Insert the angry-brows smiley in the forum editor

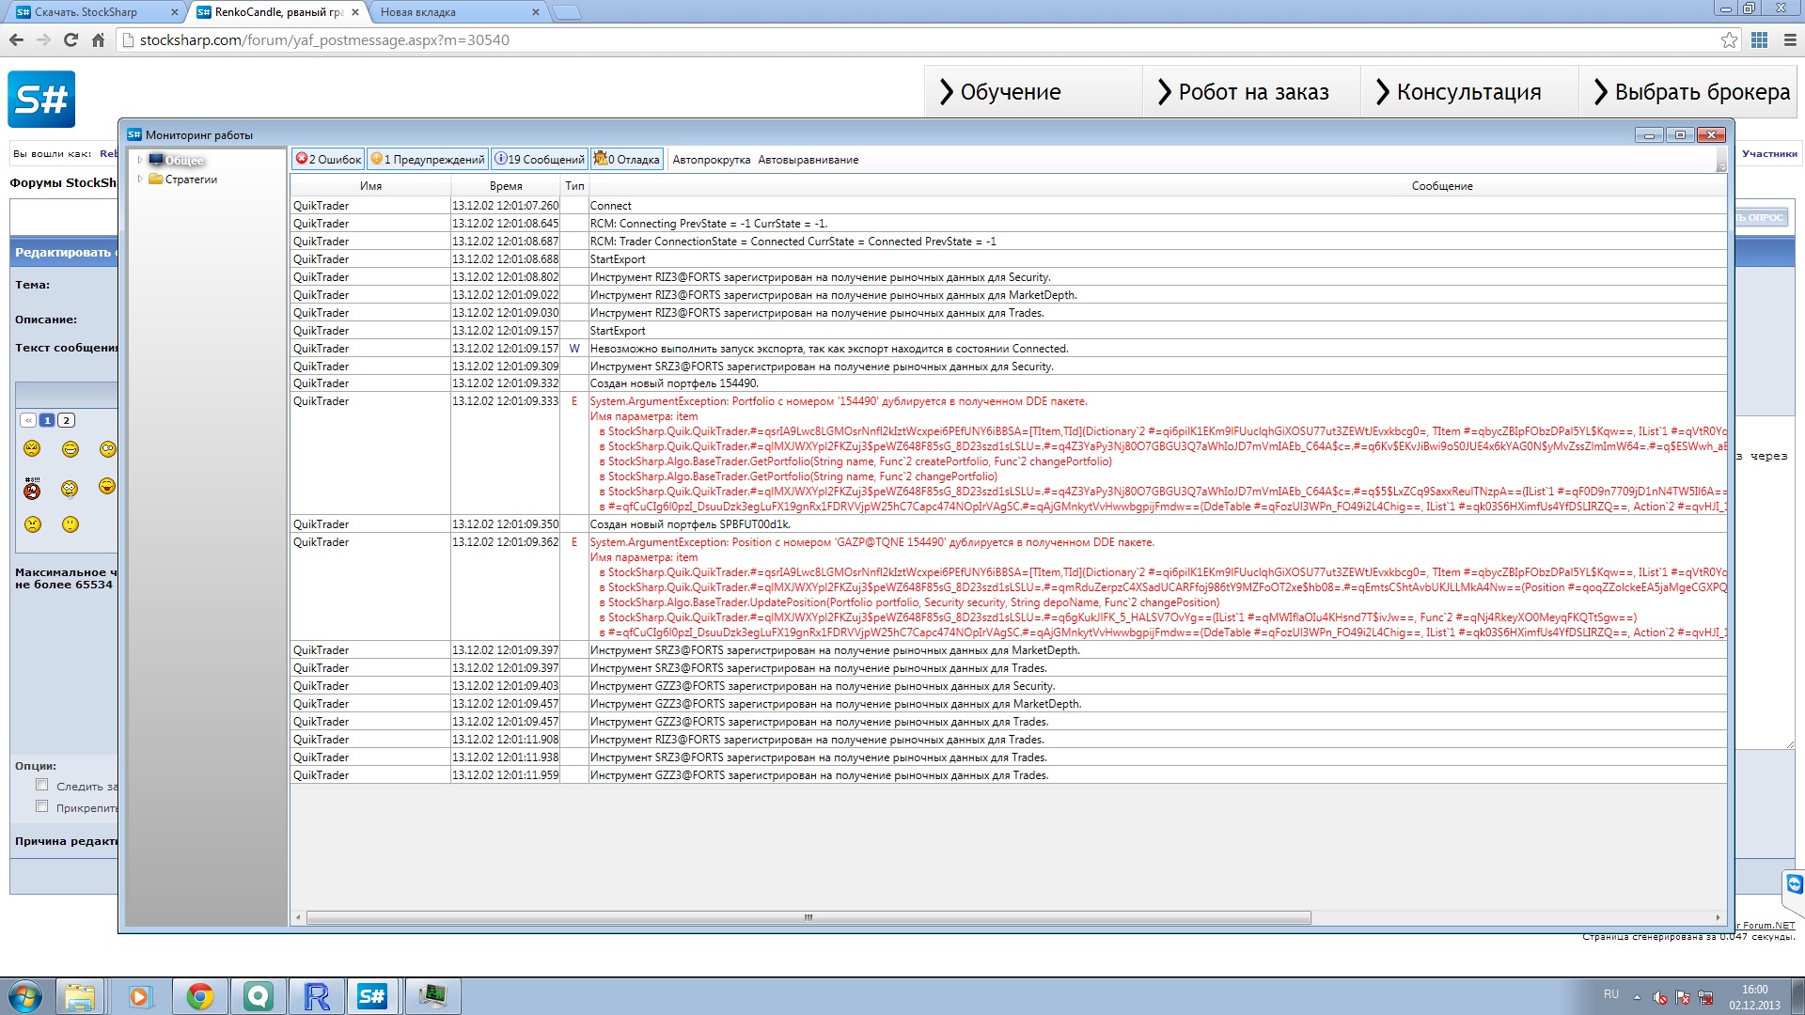(x=32, y=448)
